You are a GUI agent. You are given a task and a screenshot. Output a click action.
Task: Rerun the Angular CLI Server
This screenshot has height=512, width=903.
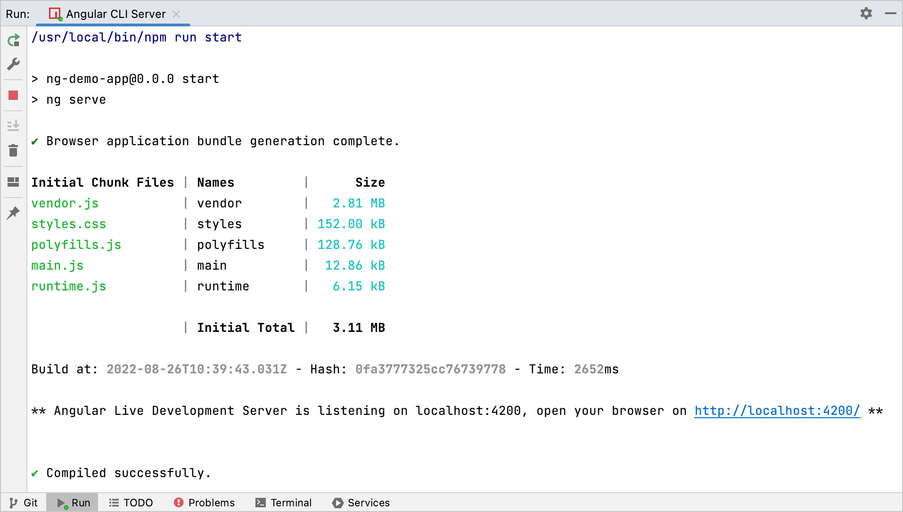[x=14, y=40]
